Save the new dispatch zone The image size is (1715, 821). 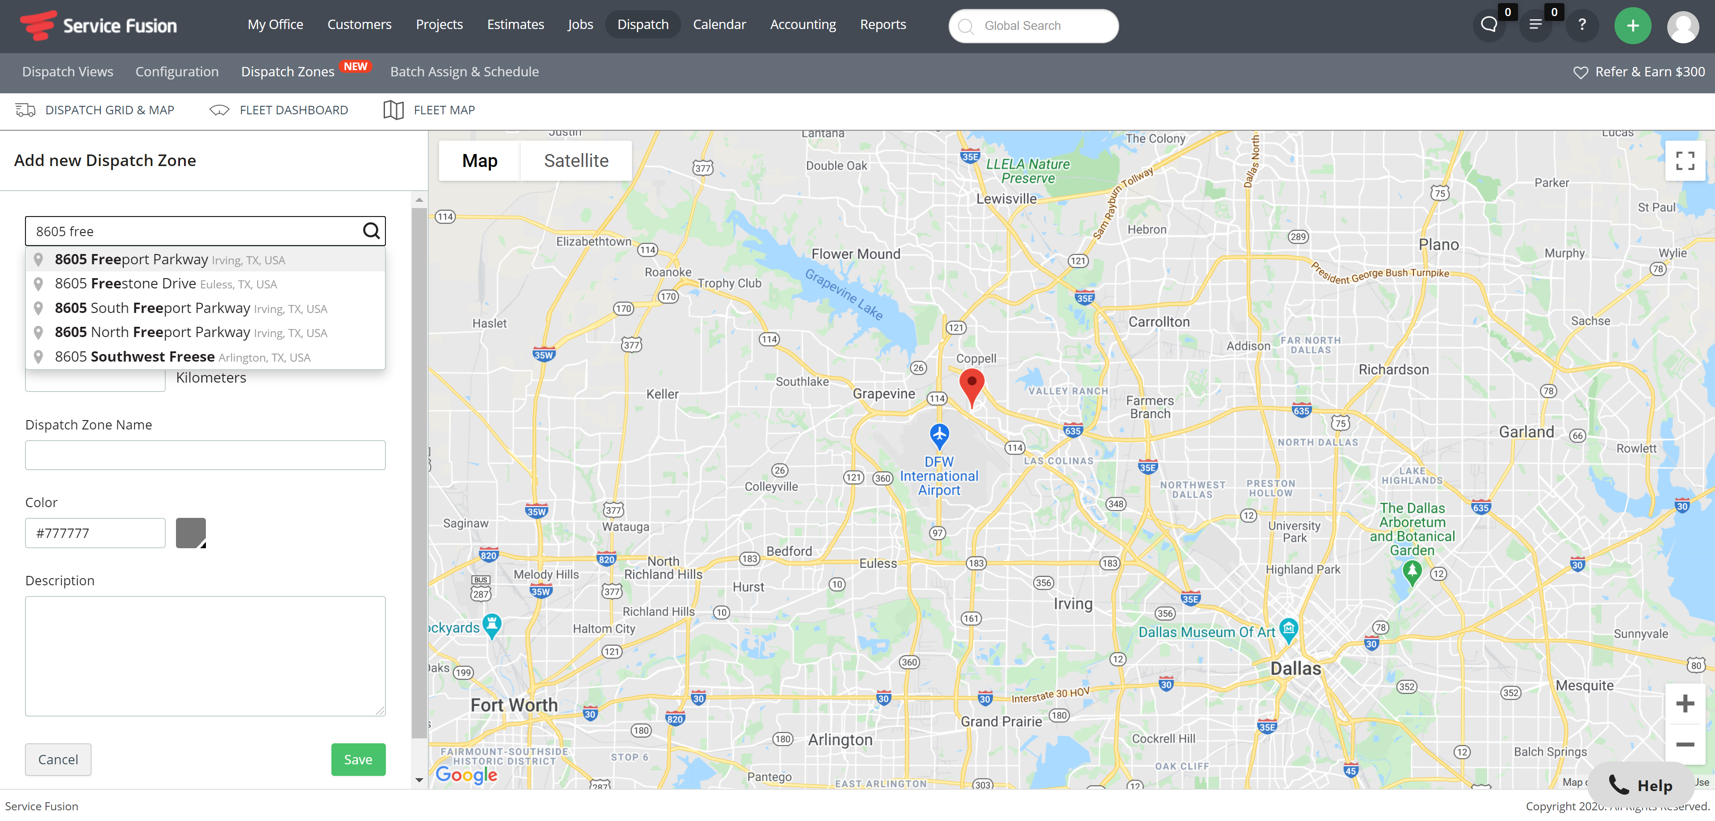pyautogui.click(x=358, y=759)
